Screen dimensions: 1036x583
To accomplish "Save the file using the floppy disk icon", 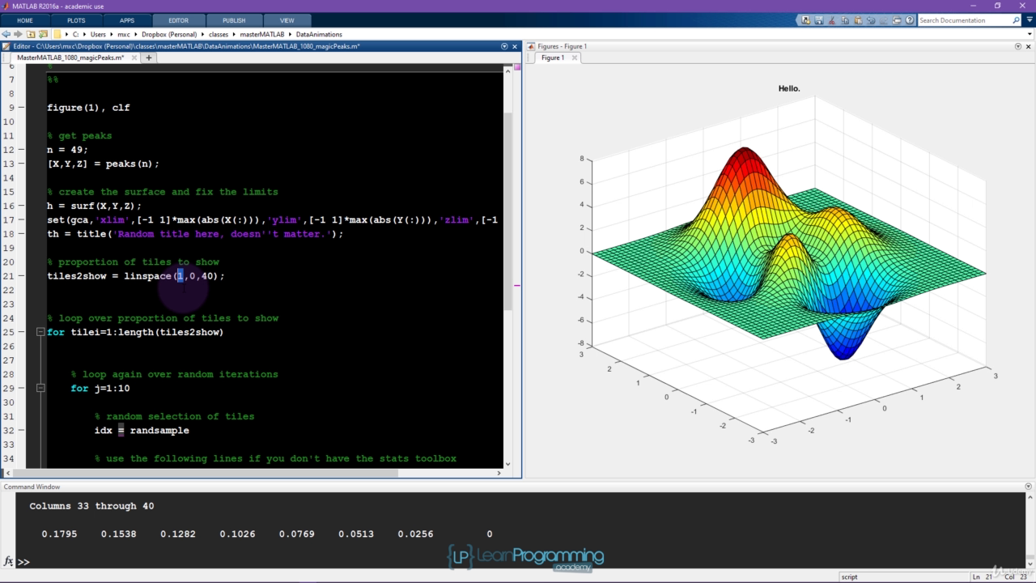I will 819,20.
